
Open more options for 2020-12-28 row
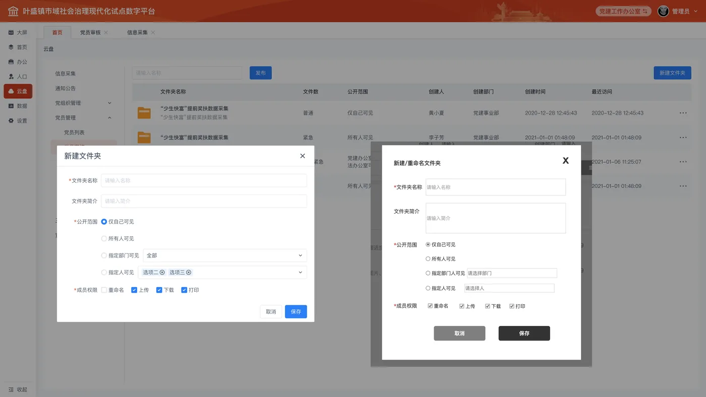tap(683, 113)
